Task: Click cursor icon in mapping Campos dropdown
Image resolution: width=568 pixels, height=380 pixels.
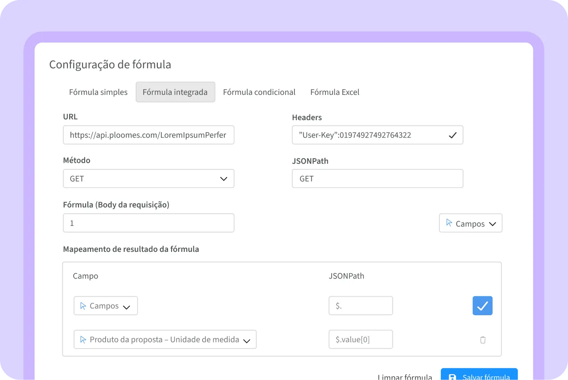Action: (x=83, y=306)
